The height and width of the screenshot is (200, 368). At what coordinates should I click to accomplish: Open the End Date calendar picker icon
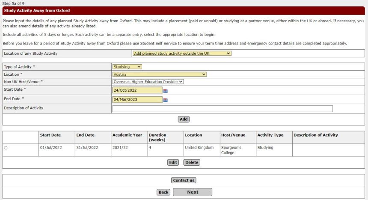point(165,100)
